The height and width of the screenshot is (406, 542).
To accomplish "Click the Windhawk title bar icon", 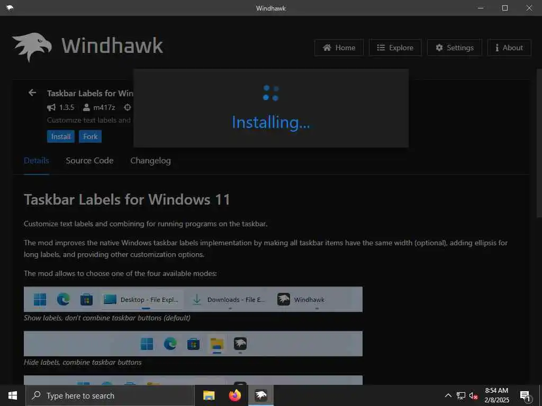I will [x=10, y=7].
